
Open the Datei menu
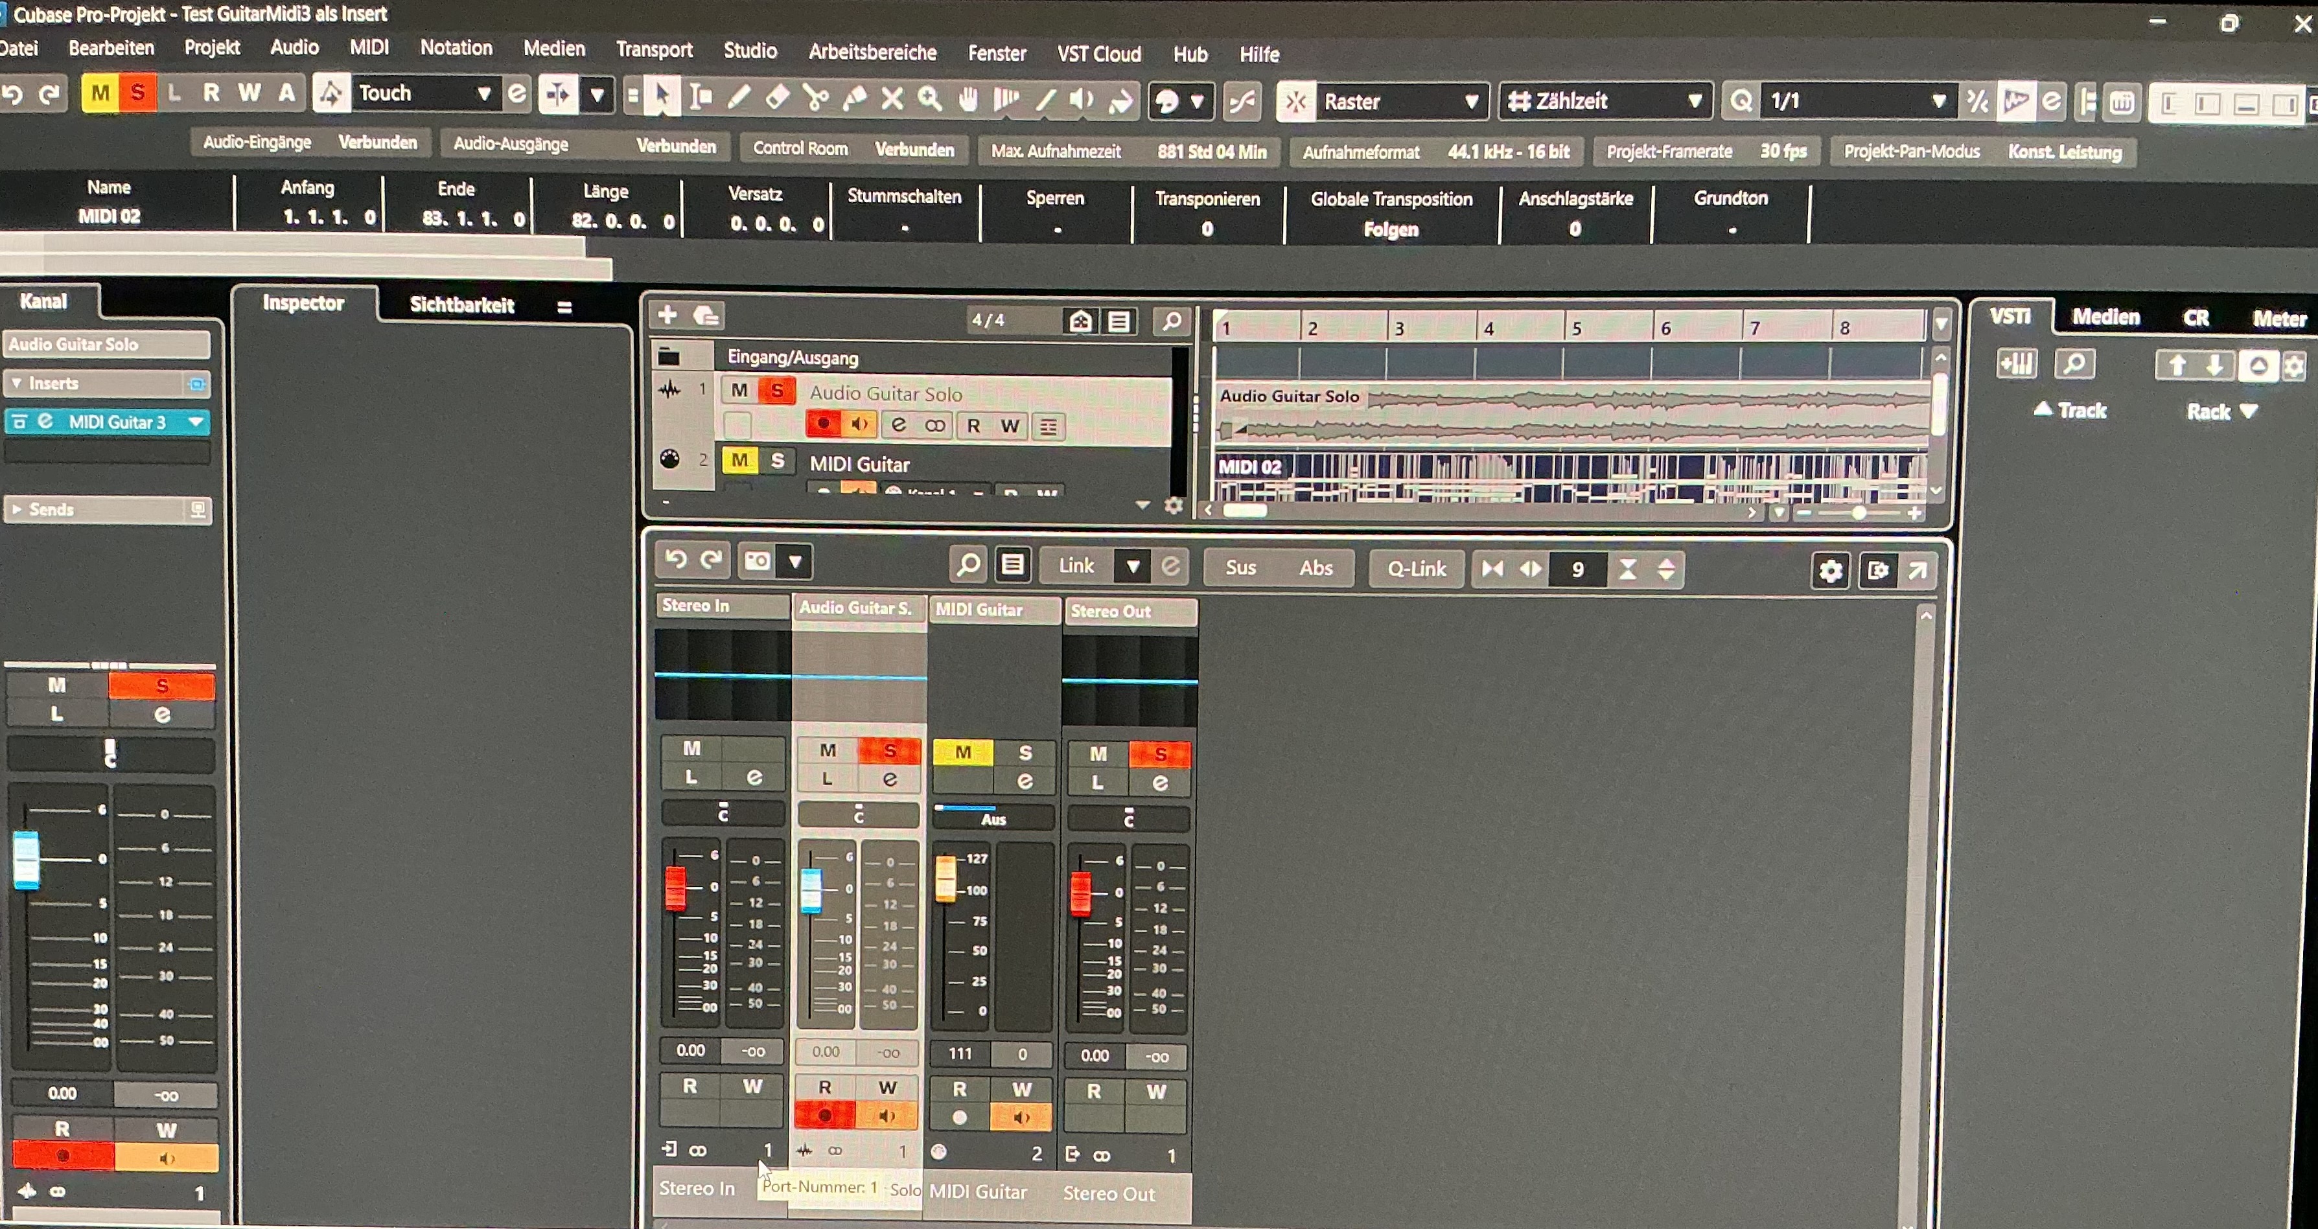(x=19, y=48)
